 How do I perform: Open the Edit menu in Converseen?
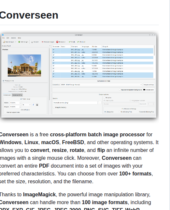pos(8,38)
